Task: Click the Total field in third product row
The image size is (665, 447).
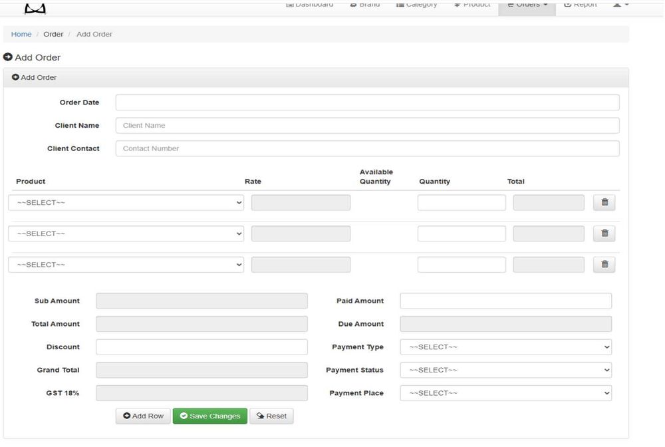Action: pos(549,265)
